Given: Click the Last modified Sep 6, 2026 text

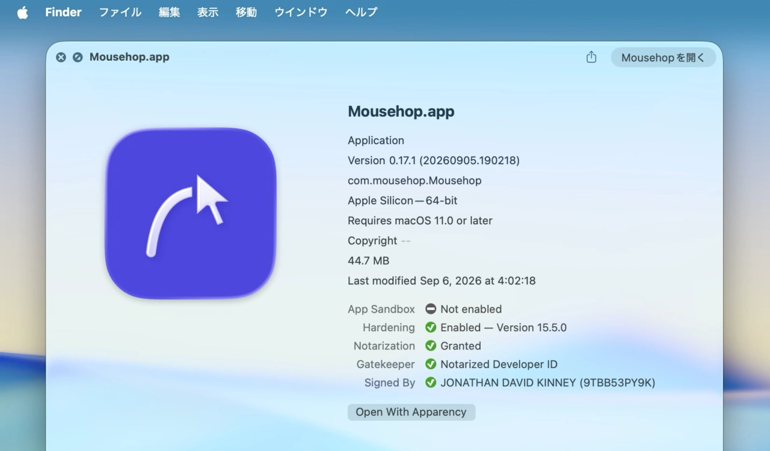Looking at the screenshot, I should 442,281.
